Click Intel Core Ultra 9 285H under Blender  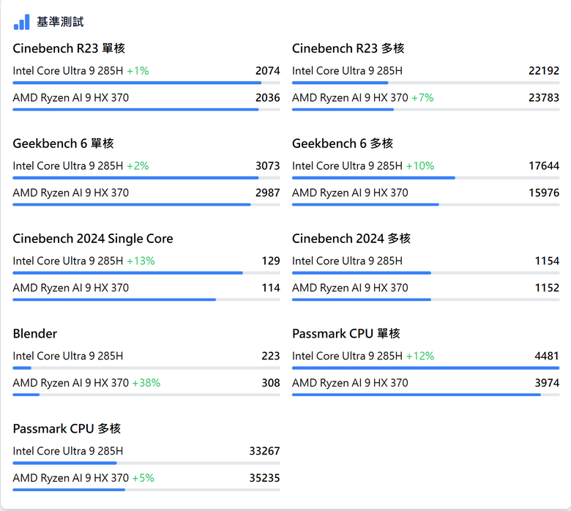68,356
